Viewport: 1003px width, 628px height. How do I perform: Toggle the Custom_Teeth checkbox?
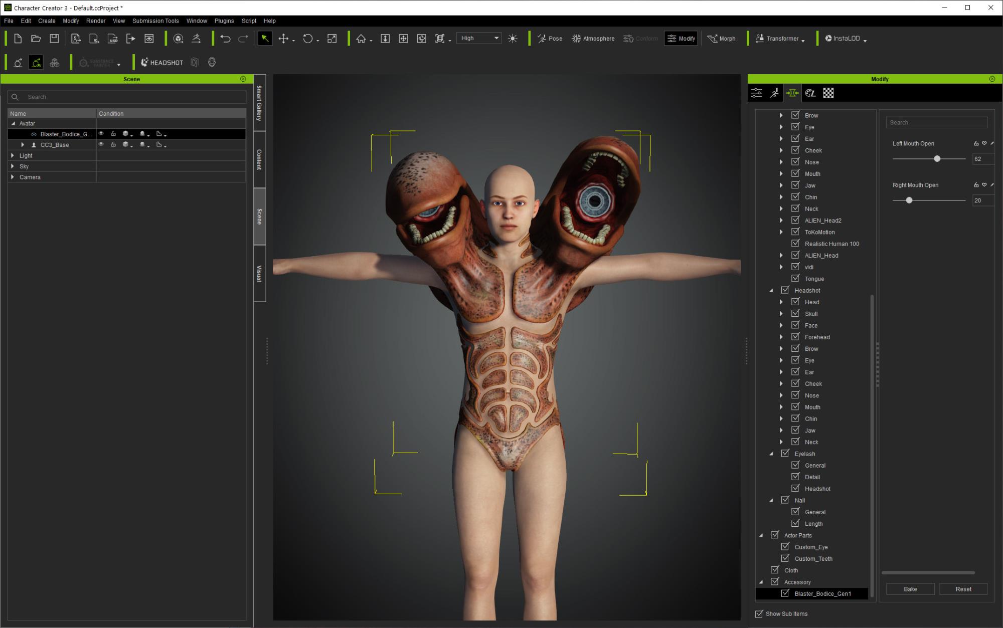pyautogui.click(x=785, y=558)
